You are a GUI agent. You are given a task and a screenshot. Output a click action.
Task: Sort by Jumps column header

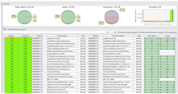tap(167, 36)
